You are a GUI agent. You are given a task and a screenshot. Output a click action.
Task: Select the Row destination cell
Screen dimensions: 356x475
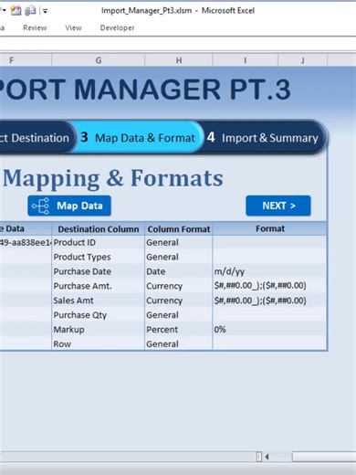(x=99, y=343)
